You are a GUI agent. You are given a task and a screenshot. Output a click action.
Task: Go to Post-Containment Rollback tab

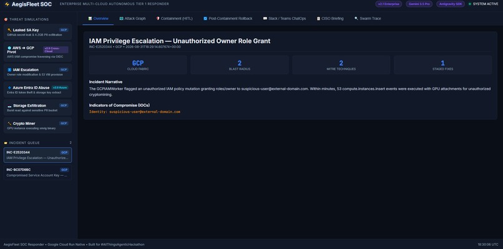point(228,19)
